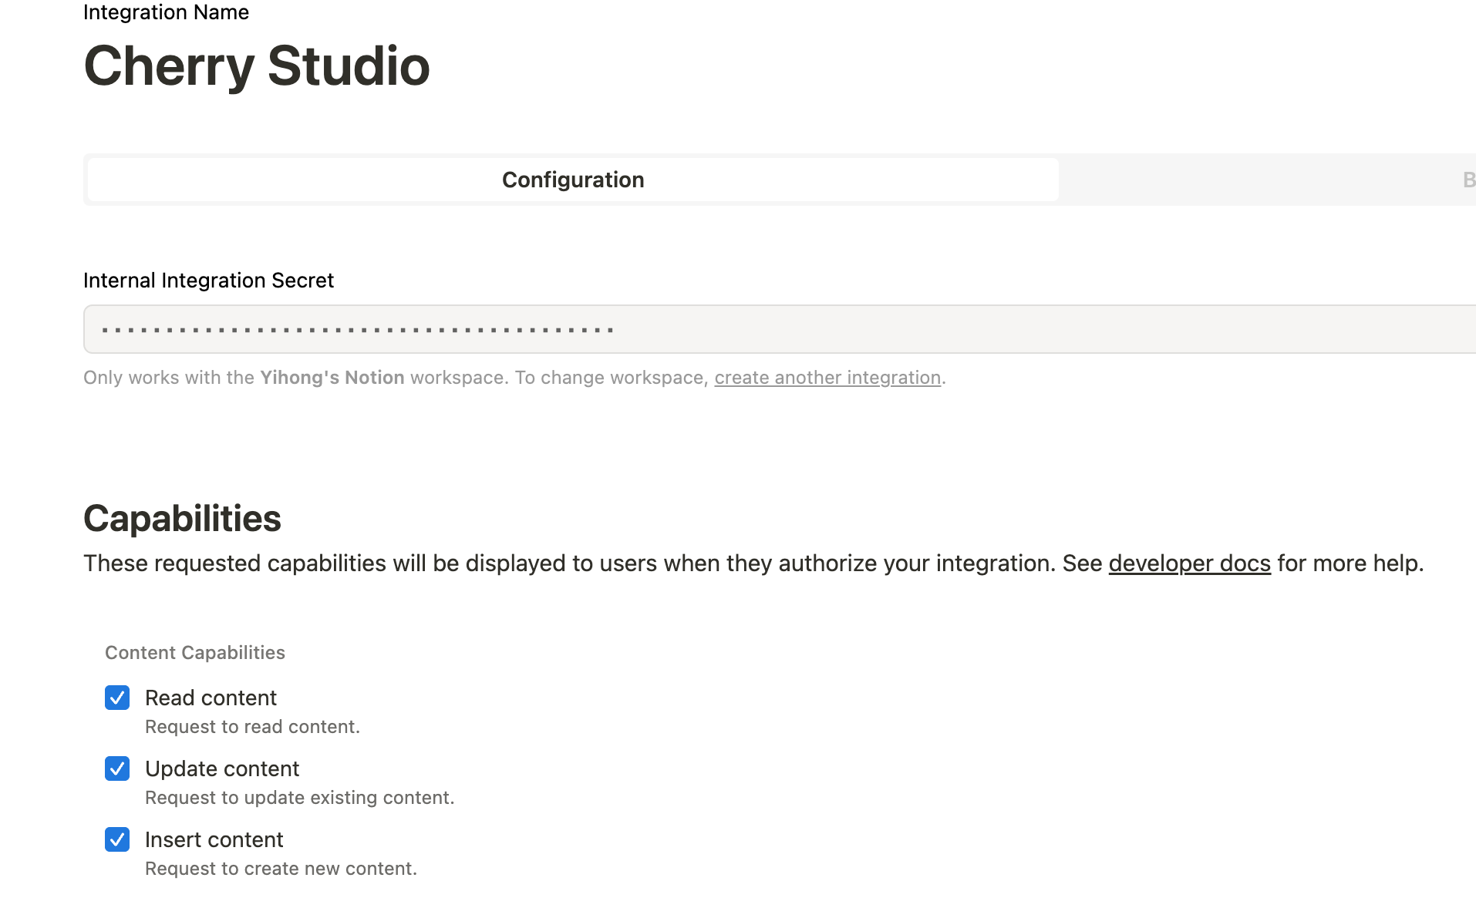Click the Insert content label text
The height and width of the screenshot is (908, 1476).
click(214, 839)
